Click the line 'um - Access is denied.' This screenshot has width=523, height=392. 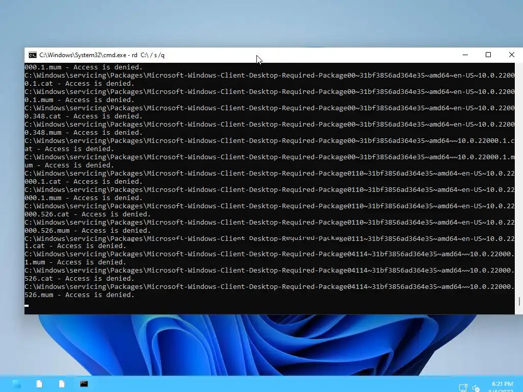coord(69,165)
